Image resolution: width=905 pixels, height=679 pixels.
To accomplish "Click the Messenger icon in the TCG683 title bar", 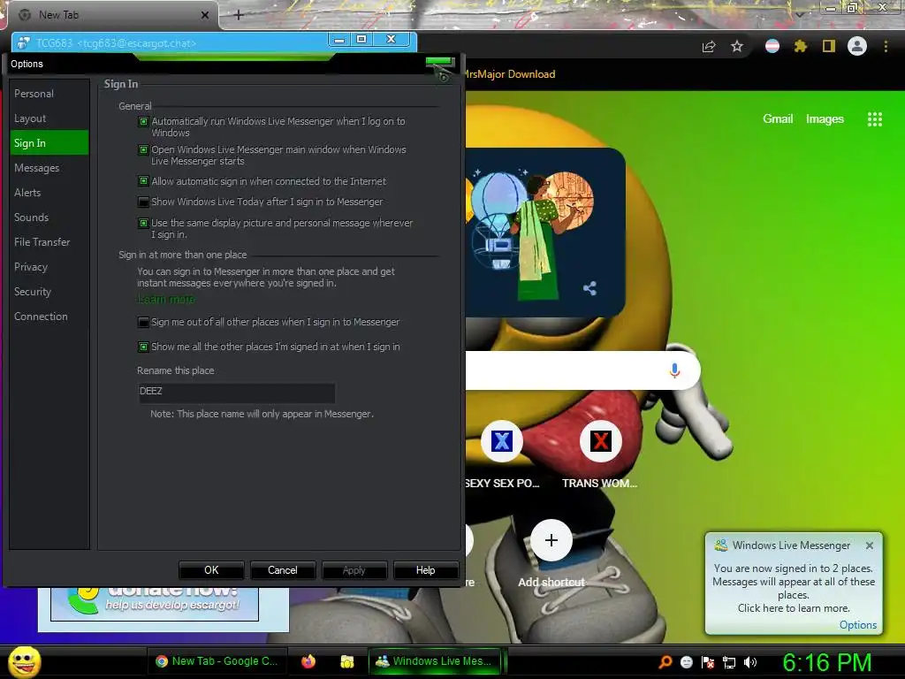I will click(23, 42).
